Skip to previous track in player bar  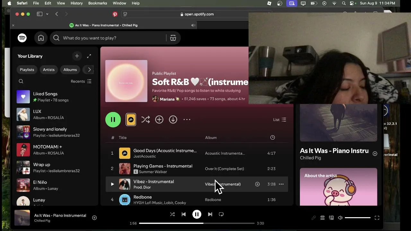(x=184, y=214)
